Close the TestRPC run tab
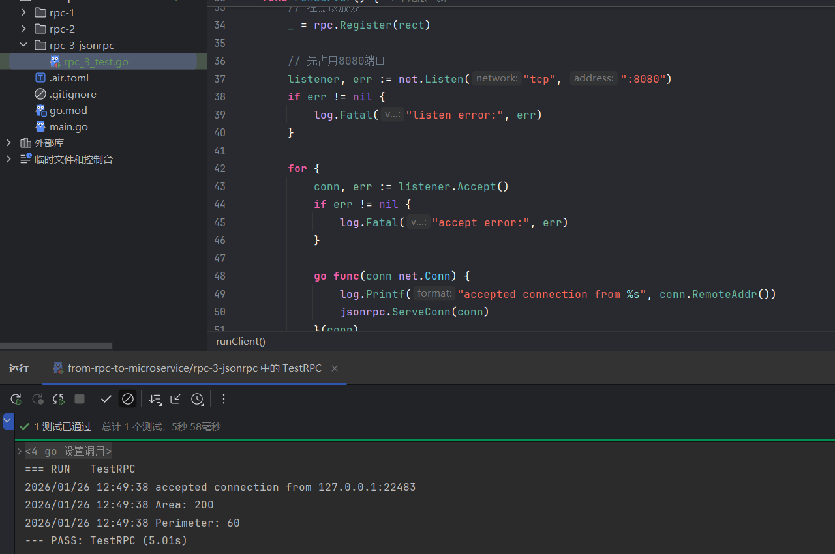835x554 pixels. pos(335,368)
